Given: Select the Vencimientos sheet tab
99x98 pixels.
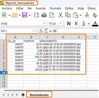Looking at the screenshot, I should click(39, 95).
